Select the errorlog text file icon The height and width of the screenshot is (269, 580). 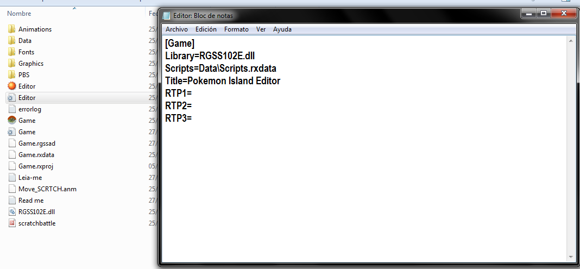(x=11, y=109)
